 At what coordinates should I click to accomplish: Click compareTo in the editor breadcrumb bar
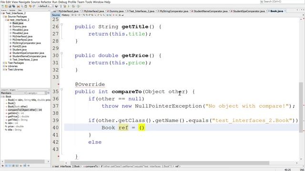91,166
